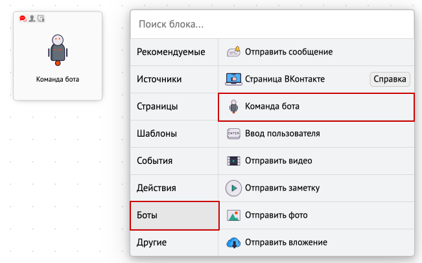Focus the Поиск блока search field
This screenshot has width=422, height=263.
point(272,24)
